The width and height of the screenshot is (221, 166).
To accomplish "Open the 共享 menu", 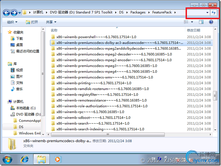I will coord(51,22).
